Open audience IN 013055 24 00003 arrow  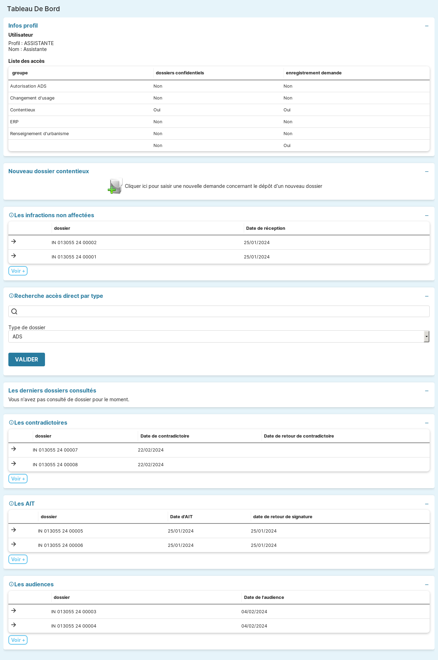coord(14,611)
